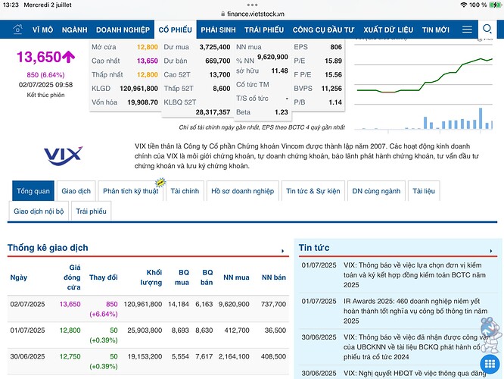Tap the Cao 52T value 13,700
Viewport: 504px width, 379px height.
[220, 75]
